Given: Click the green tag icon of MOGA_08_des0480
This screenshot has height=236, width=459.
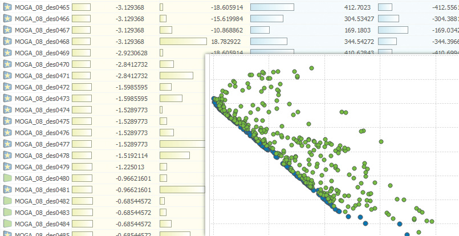Looking at the screenshot, I should point(7,178).
